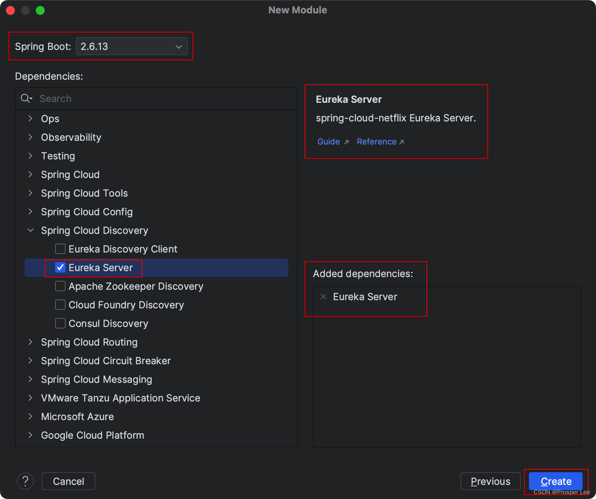Collapse the Spring Cloud Discovery category
596x499 pixels.
pos(30,230)
